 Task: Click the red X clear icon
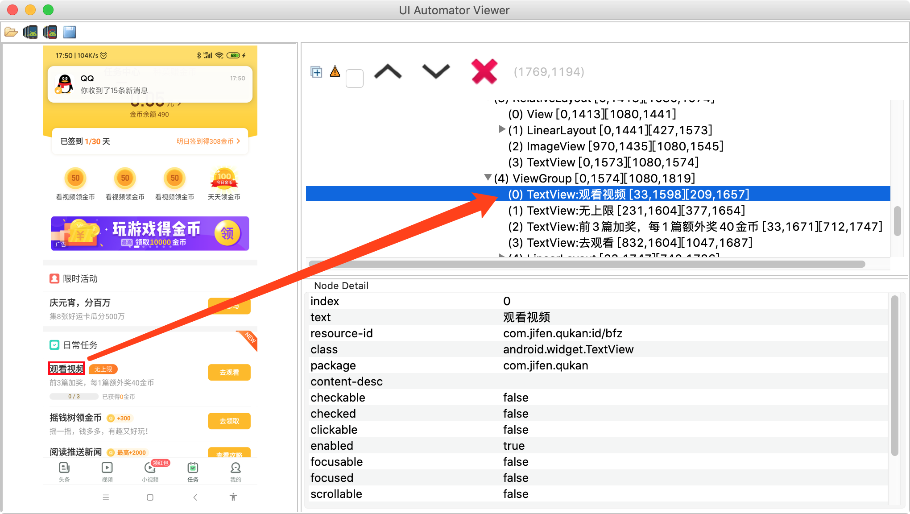[484, 71]
